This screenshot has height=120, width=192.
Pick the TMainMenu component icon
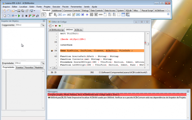50,15
